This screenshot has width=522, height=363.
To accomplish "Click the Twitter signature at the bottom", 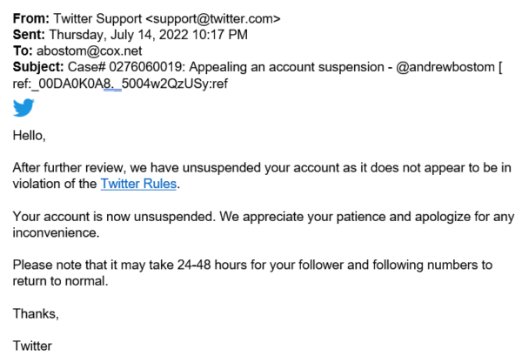I will coord(32,346).
